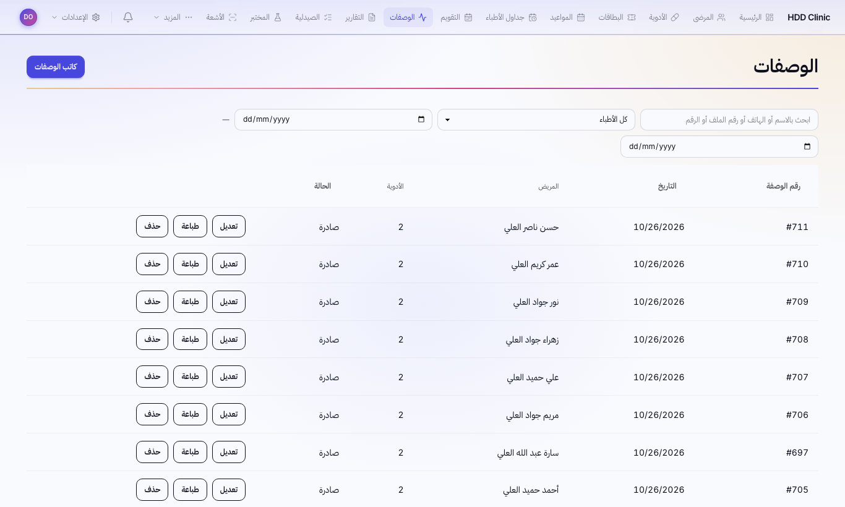Open the المواعيد appointments page

point(567,17)
